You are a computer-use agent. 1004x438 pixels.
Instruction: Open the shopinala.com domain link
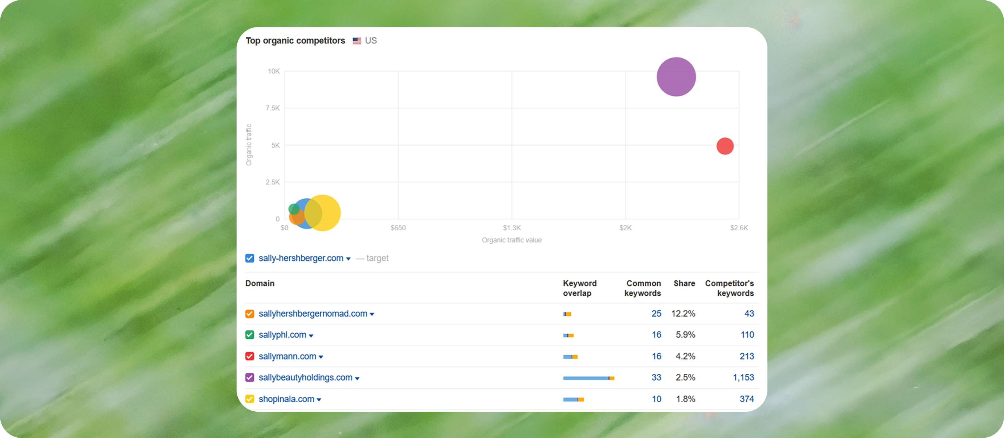(x=287, y=399)
